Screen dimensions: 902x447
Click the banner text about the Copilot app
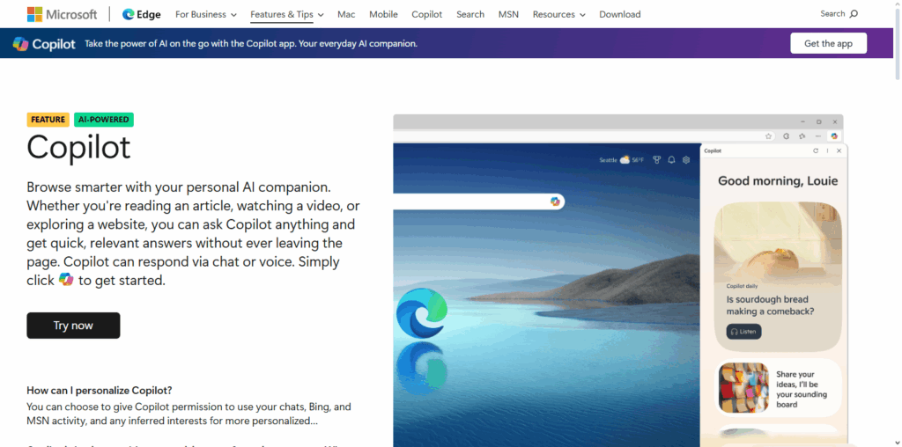click(251, 44)
